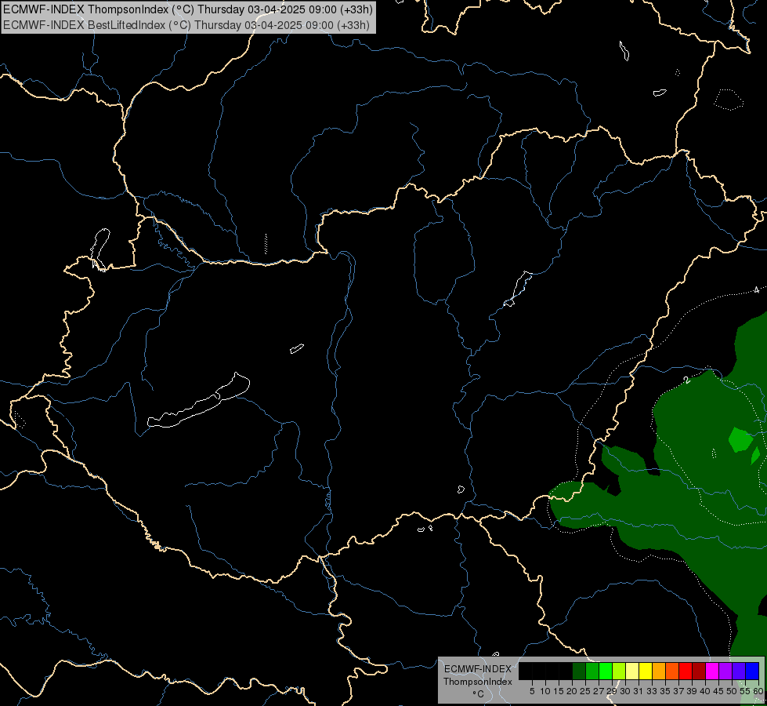Pick the magenta 40–45 legend swatch
The height and width of the screenshot is (706, 767).
point(712,671)
